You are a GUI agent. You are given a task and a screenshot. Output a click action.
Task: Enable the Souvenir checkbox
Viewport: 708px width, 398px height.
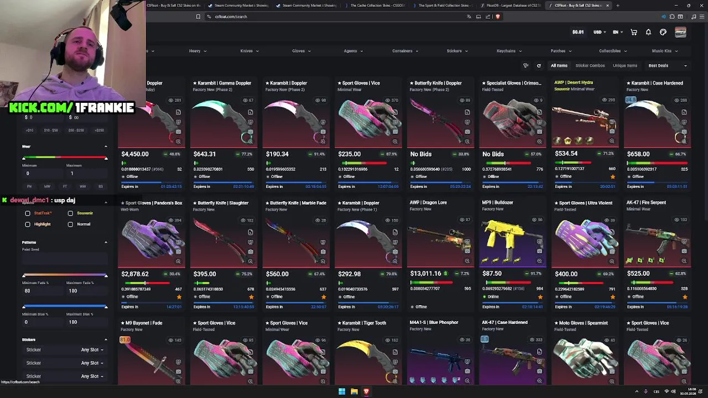[70, 213]
